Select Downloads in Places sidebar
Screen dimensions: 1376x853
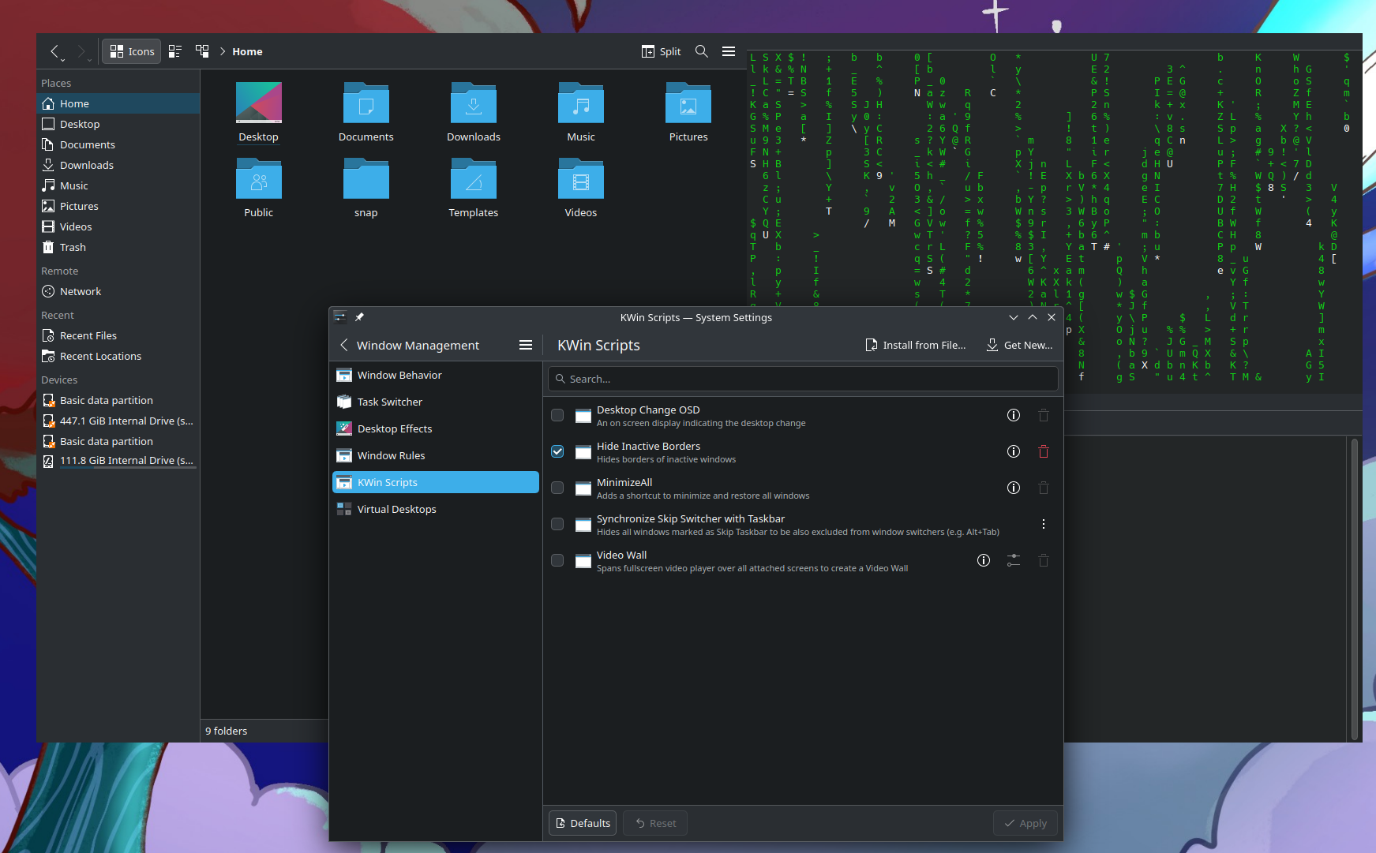(118, 165)
